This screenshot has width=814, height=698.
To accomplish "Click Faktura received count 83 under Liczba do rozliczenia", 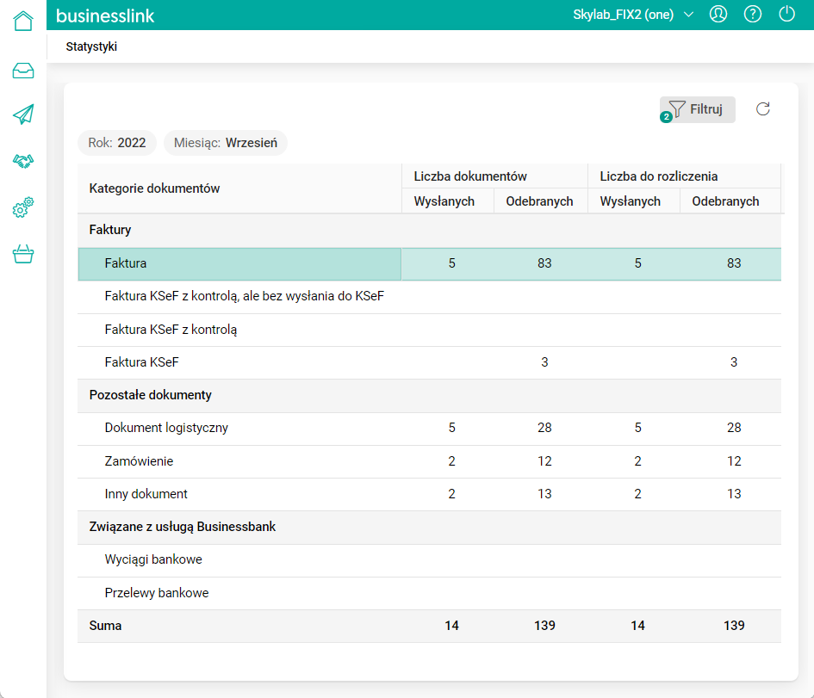I will [734, 263].
